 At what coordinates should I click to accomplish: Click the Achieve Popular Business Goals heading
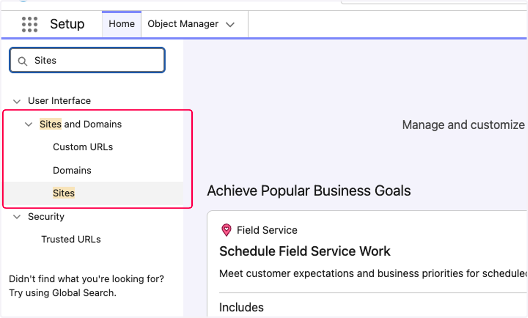[309, 191]
